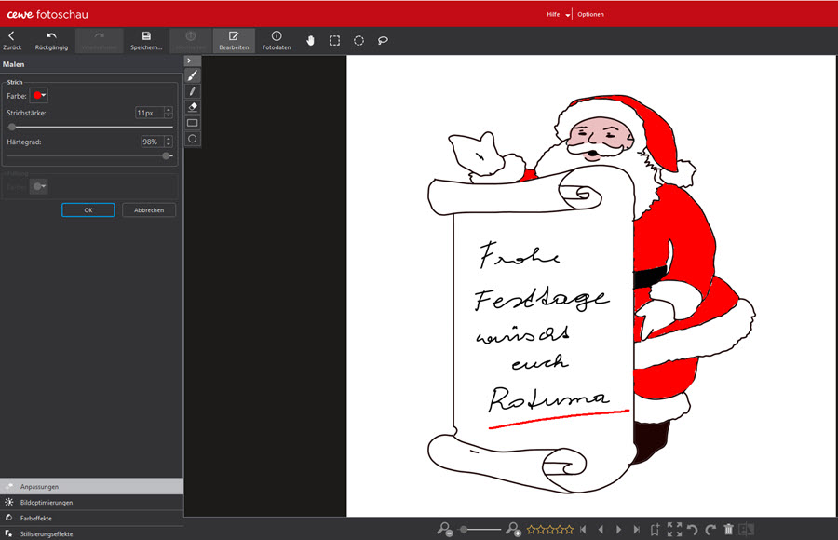
Task: Click the Härtegrad slider track
Action: (x=89, y=155)
